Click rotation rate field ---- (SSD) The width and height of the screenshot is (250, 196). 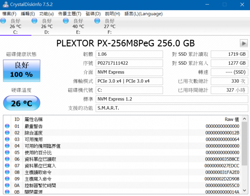point(230,72)
